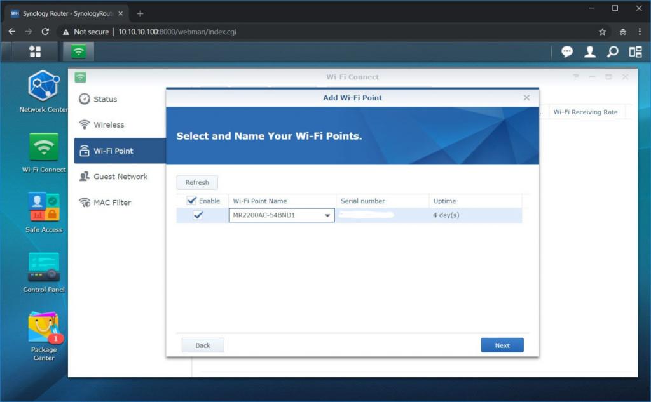Click the Not secure warning icon
Image resolution: width=651 pixels, height=402 pixels.
click(65, 32)
